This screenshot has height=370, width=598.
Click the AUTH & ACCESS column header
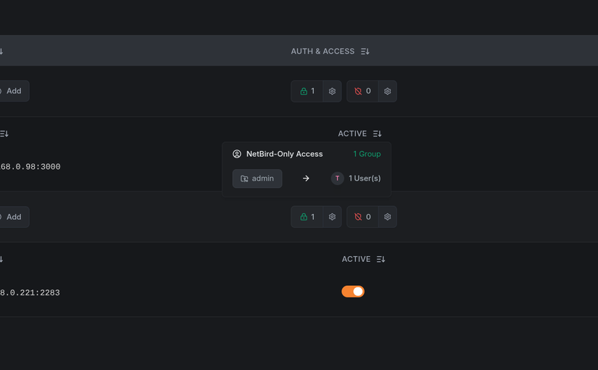323,52
